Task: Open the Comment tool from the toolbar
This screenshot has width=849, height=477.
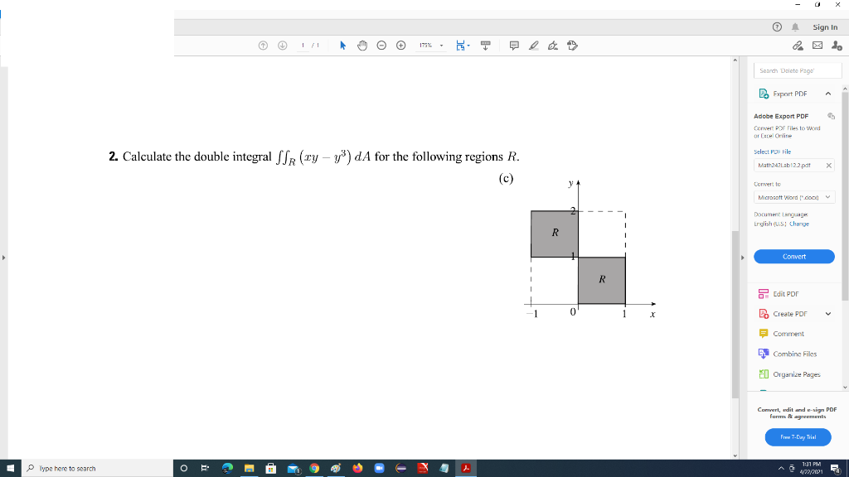Action: tap(514, 46)
